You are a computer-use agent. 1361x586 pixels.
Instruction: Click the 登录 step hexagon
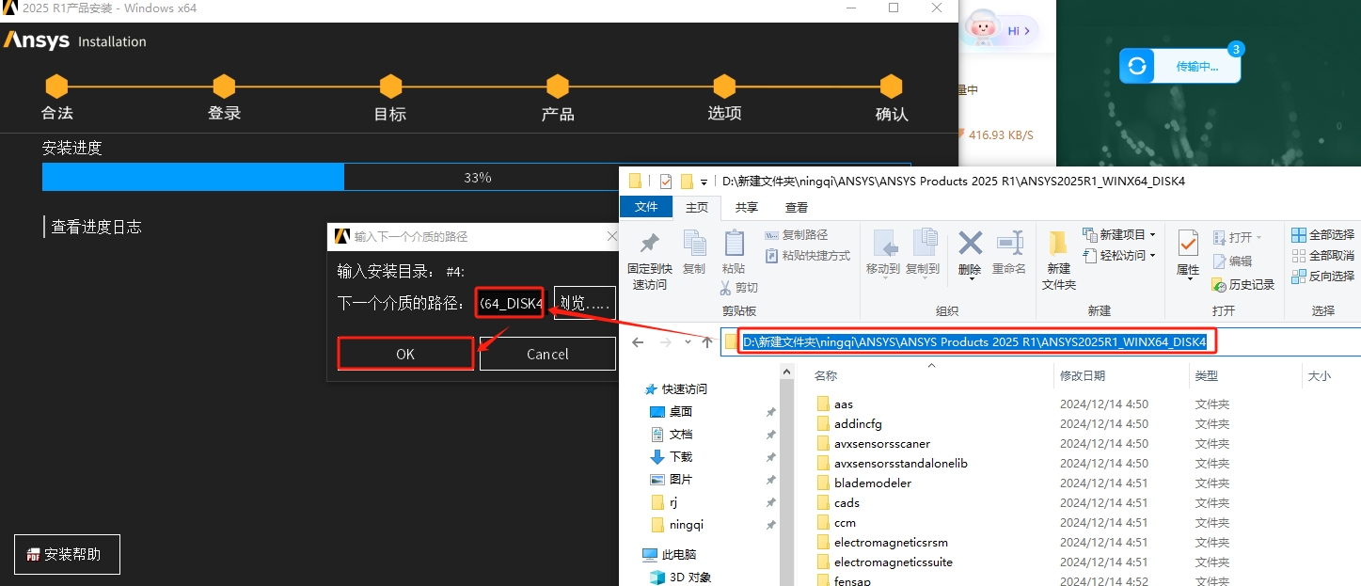click(x=224, y=87)
